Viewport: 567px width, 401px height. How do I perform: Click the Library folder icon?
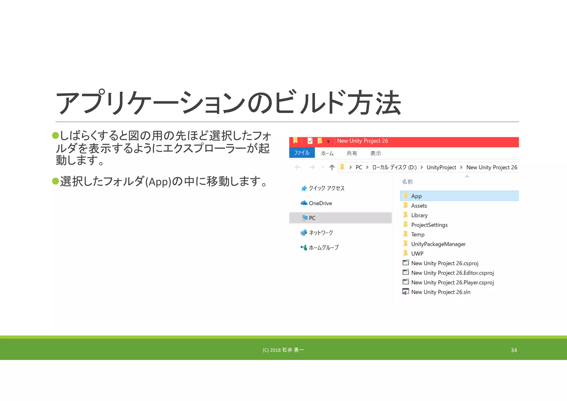tap(406, 215)
